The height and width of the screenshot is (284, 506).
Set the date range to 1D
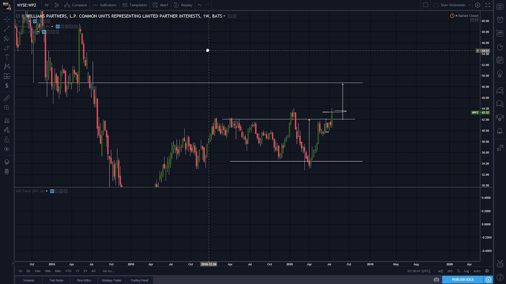point(20,271)
